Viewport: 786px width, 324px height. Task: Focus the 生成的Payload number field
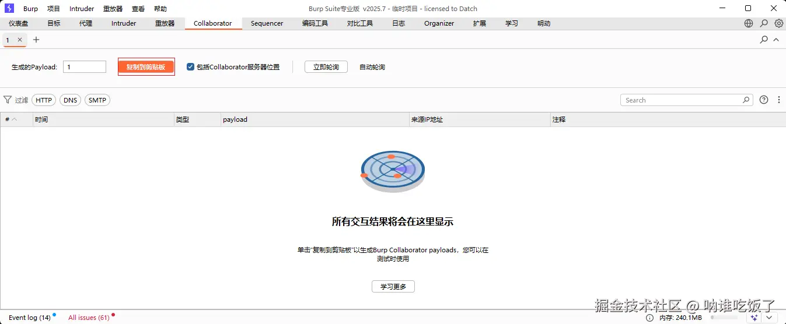coord(85,66)
